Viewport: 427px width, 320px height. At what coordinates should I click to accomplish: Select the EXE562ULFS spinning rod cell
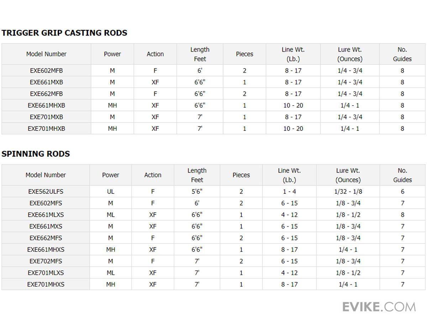point(46,191)
